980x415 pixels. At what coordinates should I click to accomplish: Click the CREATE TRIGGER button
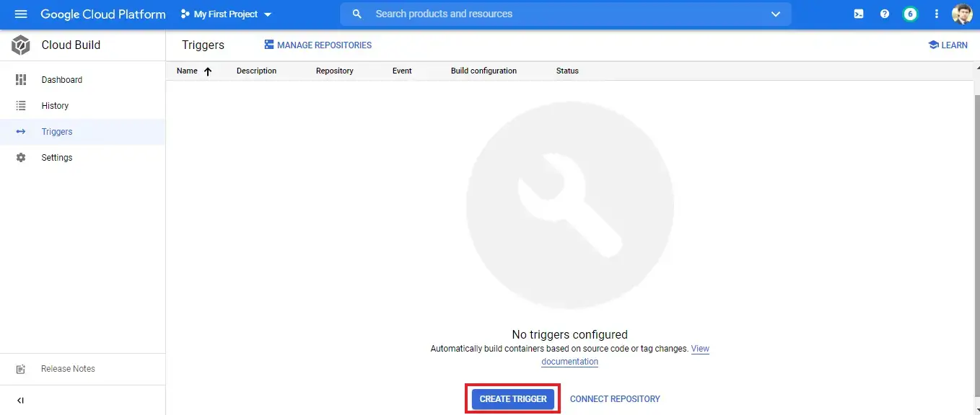(512, 398)
